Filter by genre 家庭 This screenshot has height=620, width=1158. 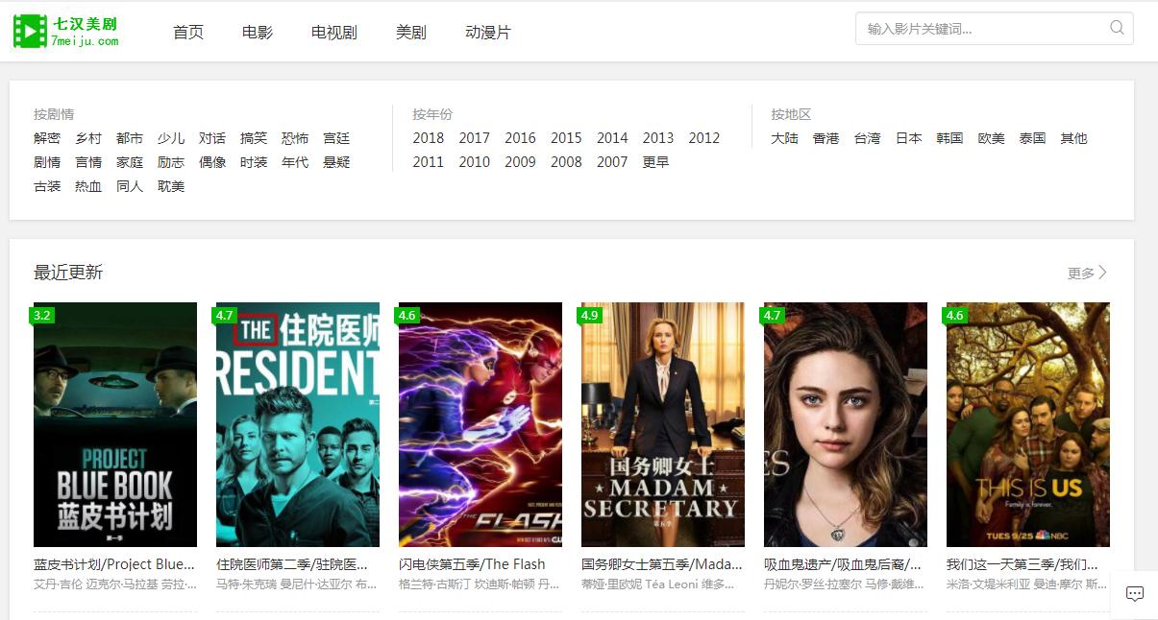[x=130, y=162]
